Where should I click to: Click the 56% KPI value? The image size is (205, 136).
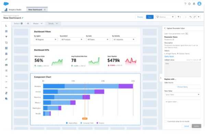tap(39, 60)
